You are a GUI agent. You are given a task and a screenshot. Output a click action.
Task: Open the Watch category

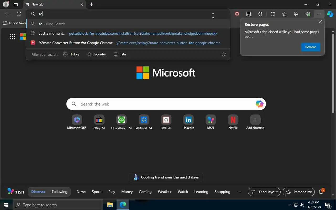[x=183, y=192]
